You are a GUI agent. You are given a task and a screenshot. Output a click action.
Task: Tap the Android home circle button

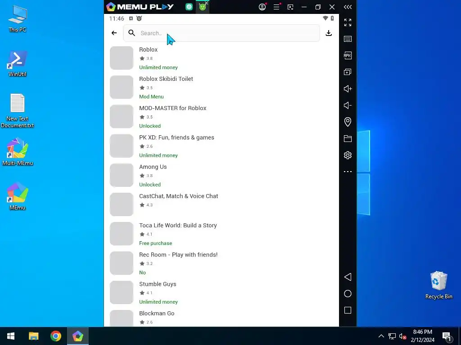pos(348,294)
